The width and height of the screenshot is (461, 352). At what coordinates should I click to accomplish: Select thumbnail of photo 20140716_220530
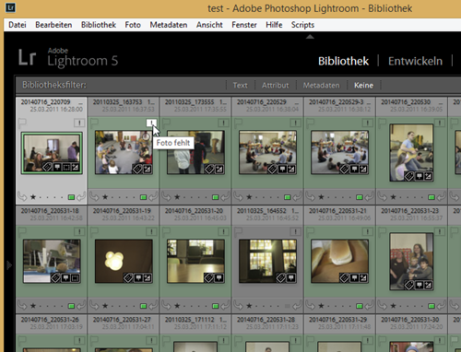click(x=411, y=153)
